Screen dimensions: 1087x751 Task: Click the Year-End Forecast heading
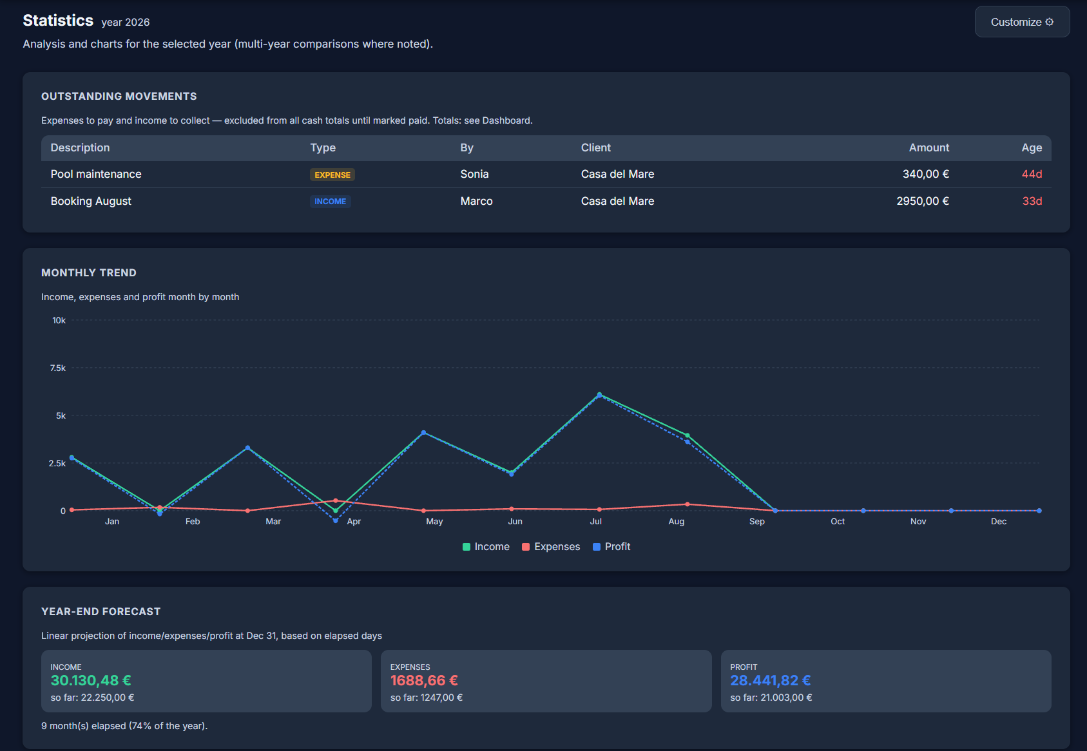point(101,611)
